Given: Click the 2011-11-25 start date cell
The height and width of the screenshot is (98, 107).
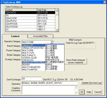Looking at the screenshot, I should (46, 13).
